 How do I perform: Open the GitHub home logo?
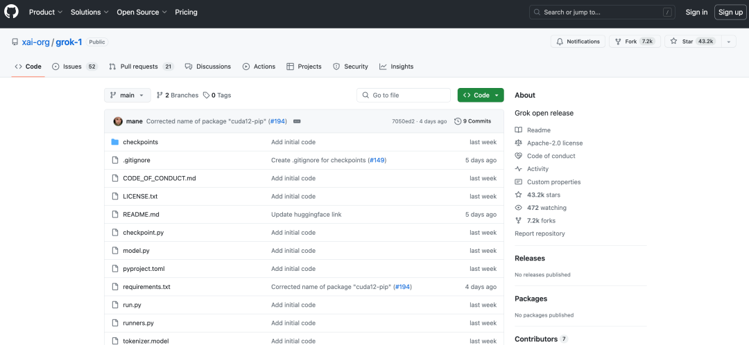tap(12, 12)
